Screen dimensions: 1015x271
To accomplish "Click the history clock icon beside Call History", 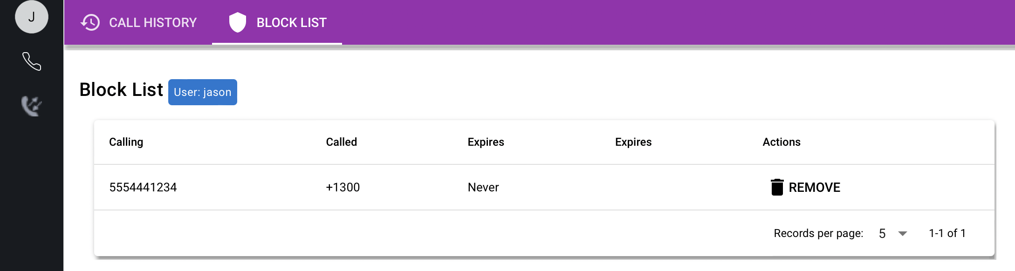I will coord(90,22).
